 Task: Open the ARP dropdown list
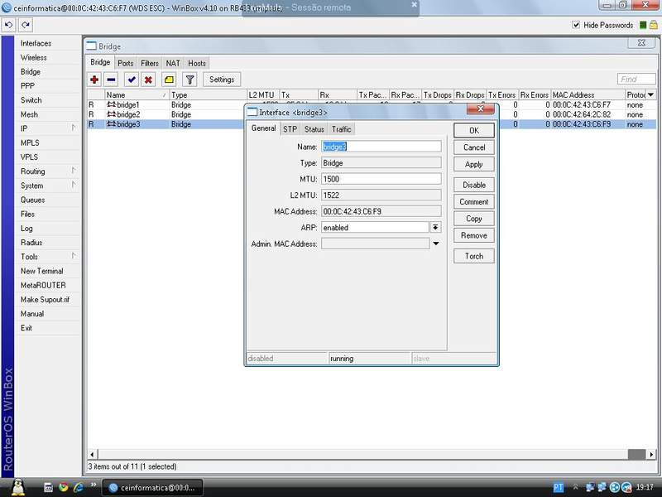point(435,227)
